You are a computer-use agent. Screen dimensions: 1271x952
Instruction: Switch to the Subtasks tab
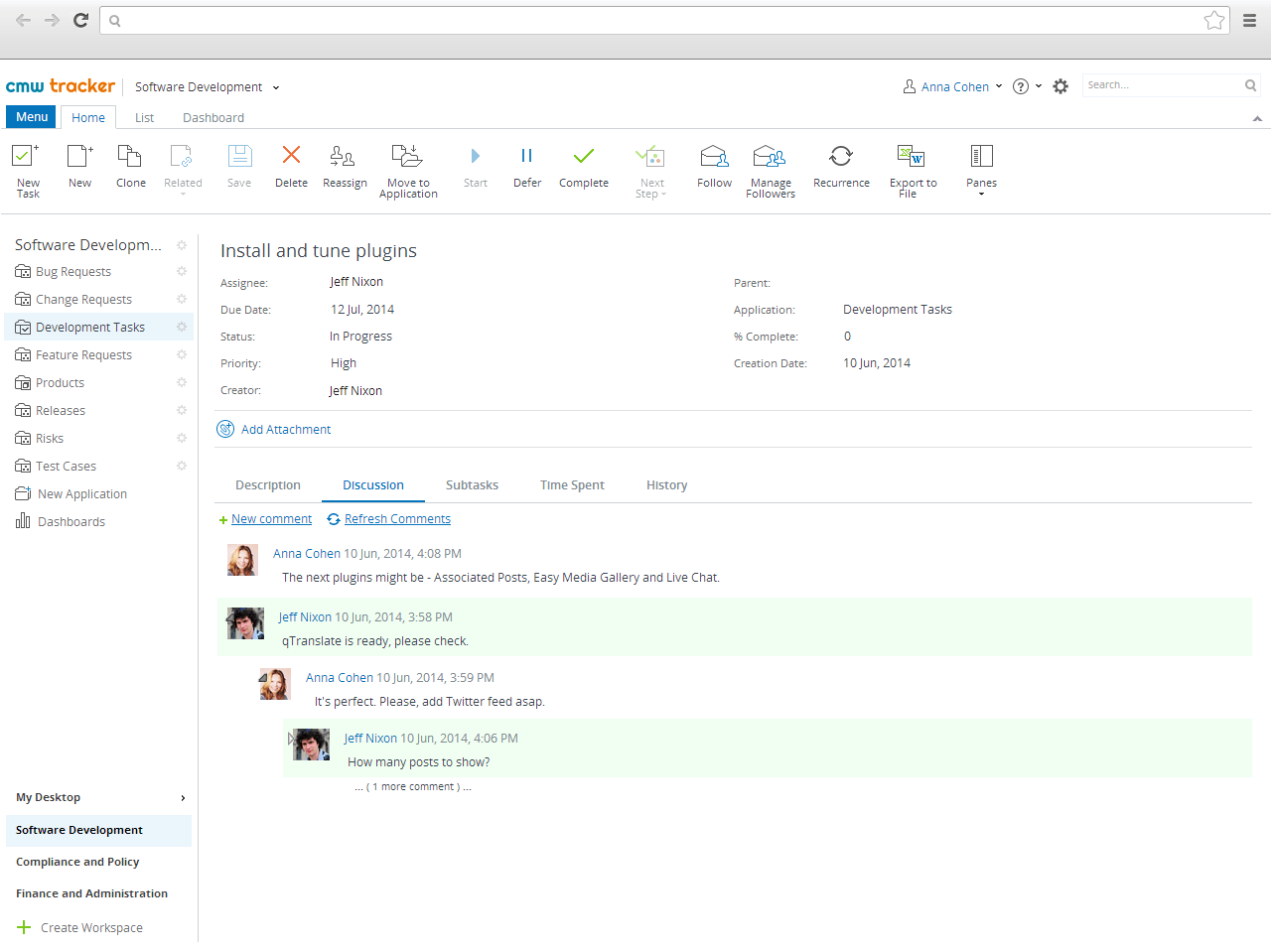pyautogui.click(x=472, y=485)
